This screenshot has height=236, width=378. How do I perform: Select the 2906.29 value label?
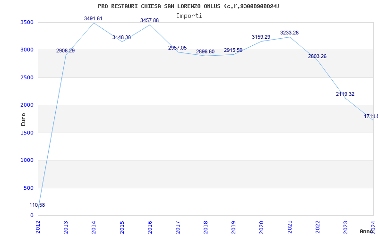tap(65, 51)
